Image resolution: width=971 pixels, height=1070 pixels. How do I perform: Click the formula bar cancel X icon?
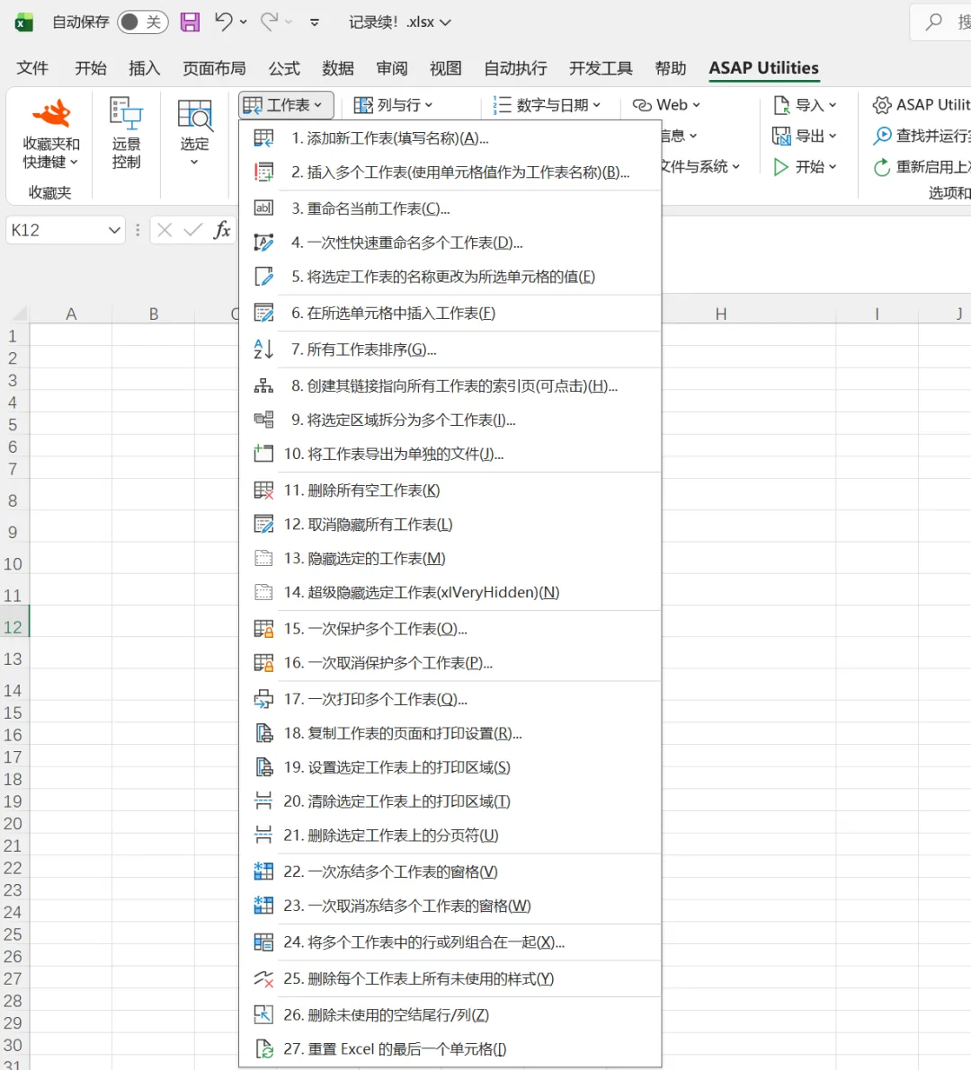pos(165,230)
